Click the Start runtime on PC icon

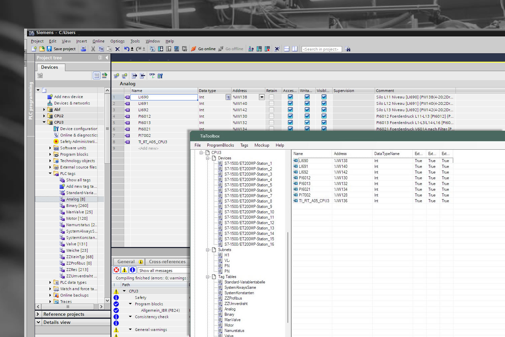point(184,49)
